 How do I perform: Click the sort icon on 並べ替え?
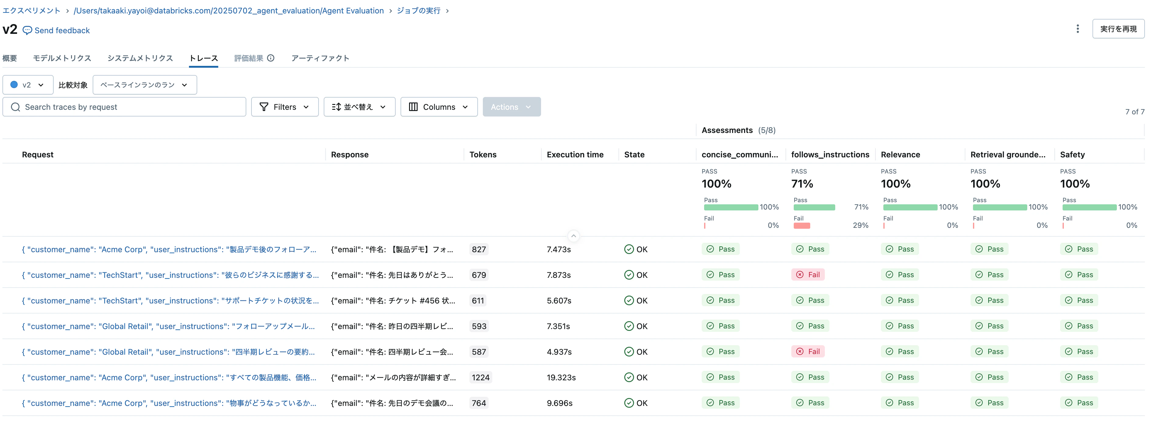(x=337, y=107)
